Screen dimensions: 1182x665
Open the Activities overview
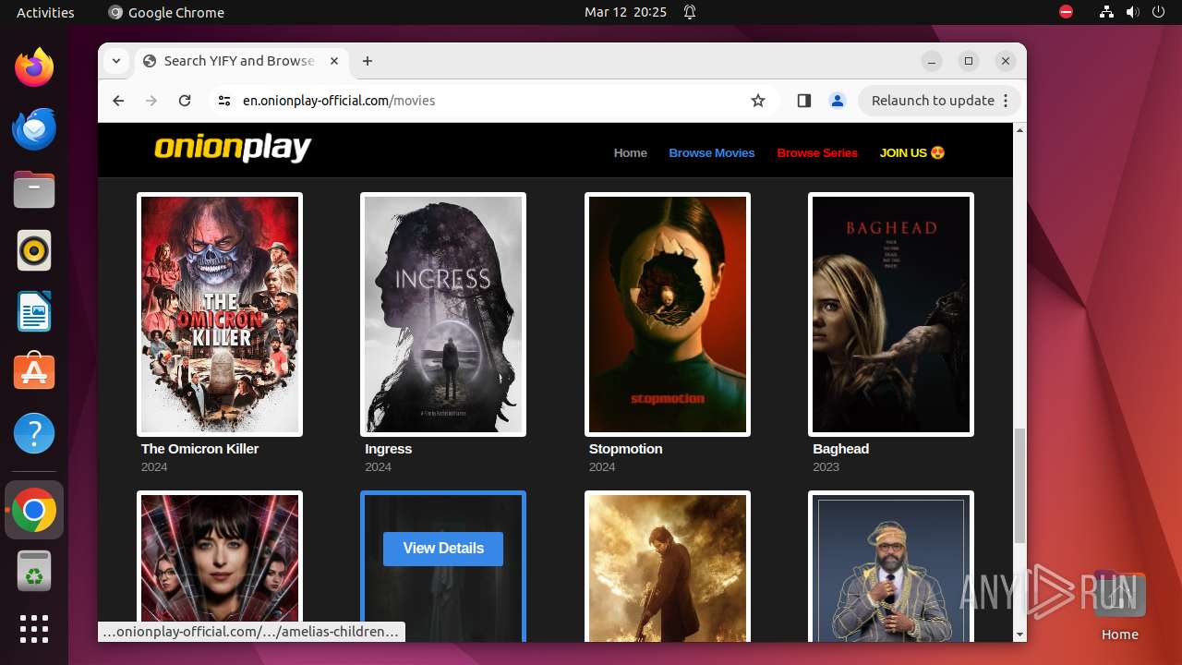click(45, 12)
